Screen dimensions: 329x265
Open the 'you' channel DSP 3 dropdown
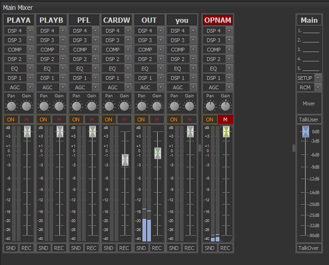(193, 40)
